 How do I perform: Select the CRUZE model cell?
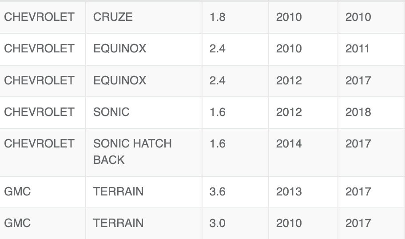143,17
